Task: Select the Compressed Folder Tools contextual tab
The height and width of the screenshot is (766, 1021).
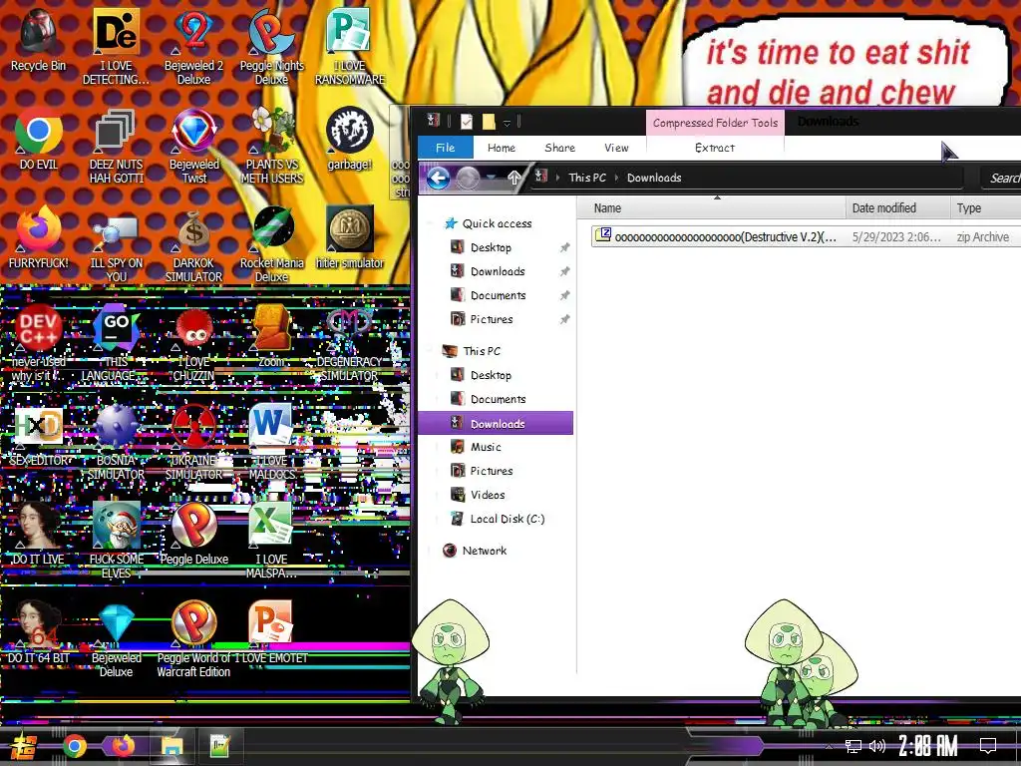Action: pyautogui.click(x=715, y=123)
